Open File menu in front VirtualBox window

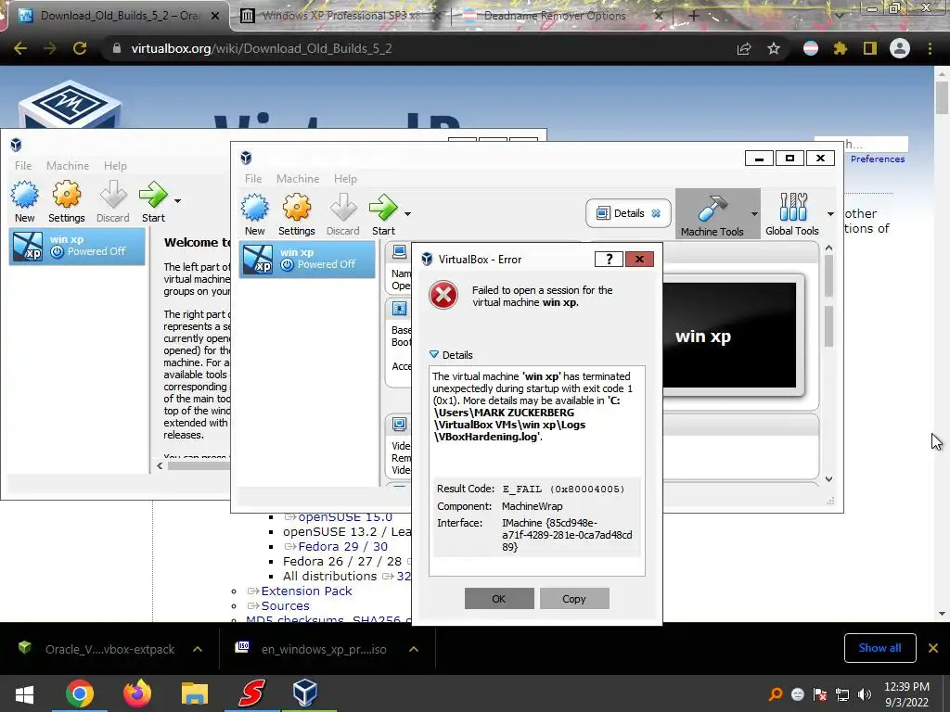253,179
